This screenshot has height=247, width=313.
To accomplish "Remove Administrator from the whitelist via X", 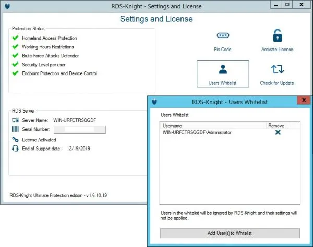I will pyautogui.click(x=278, y=132).
